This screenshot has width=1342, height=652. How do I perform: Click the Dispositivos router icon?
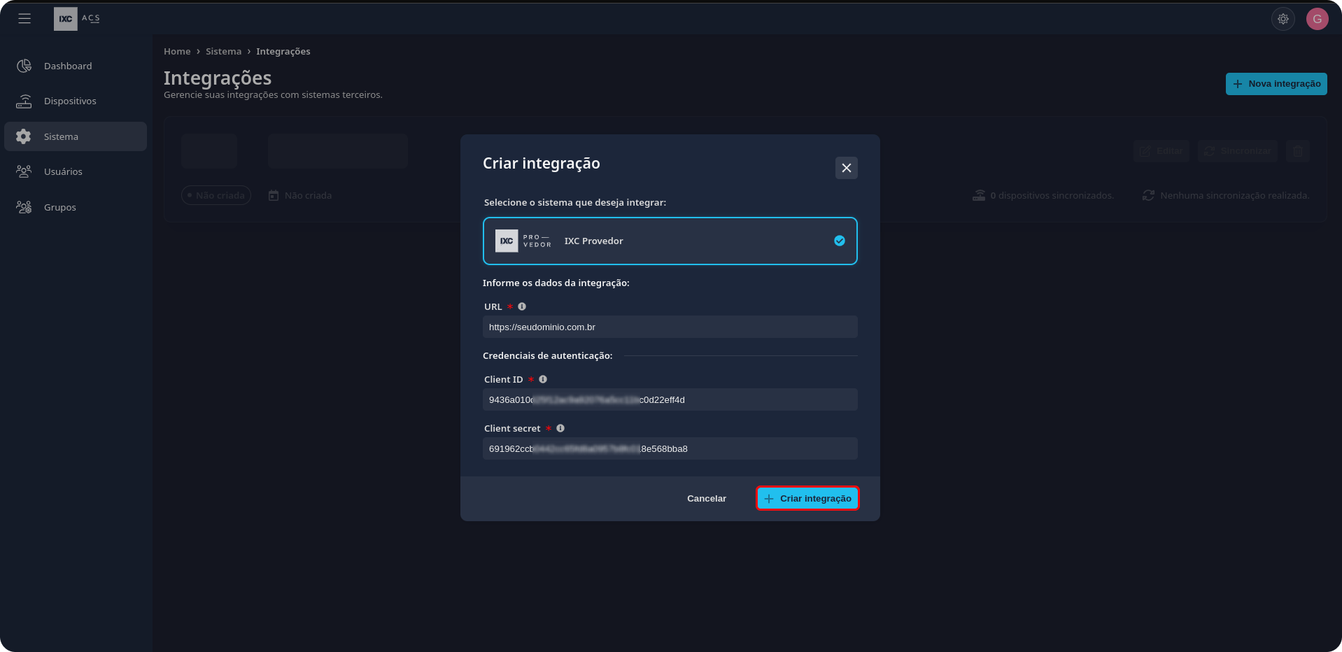[x=24, y=101]
